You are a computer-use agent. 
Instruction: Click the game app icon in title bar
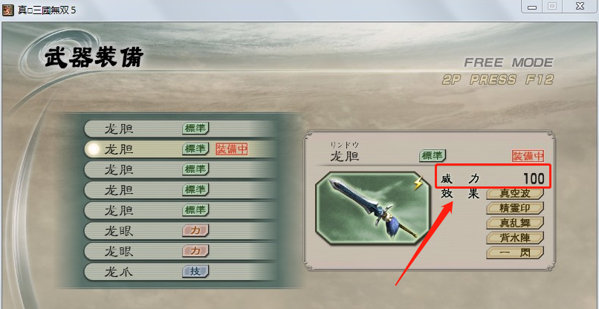tap(7, 10)
